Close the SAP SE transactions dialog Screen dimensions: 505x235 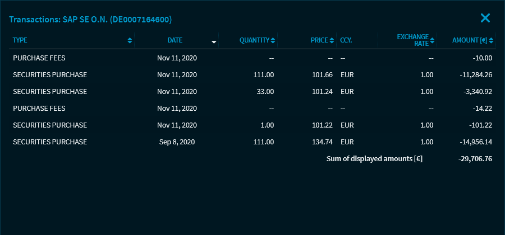click(x=485, y=18)
